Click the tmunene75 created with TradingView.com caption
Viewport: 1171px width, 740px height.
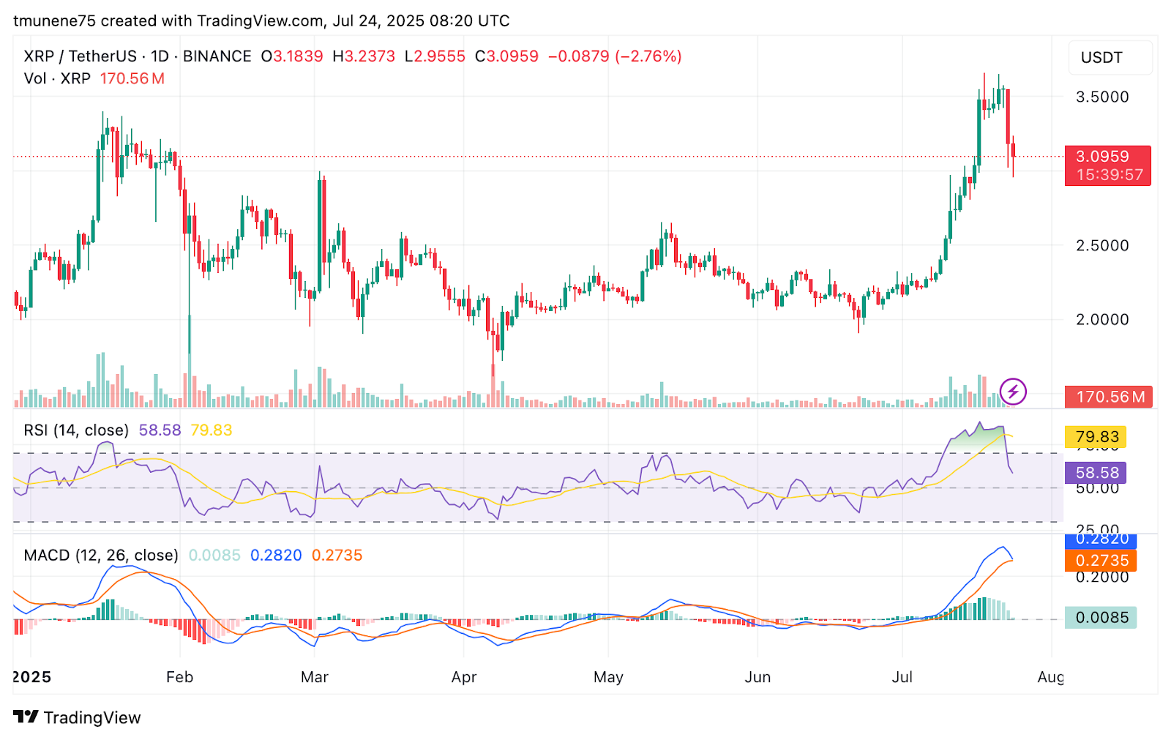tap(261, 20)
